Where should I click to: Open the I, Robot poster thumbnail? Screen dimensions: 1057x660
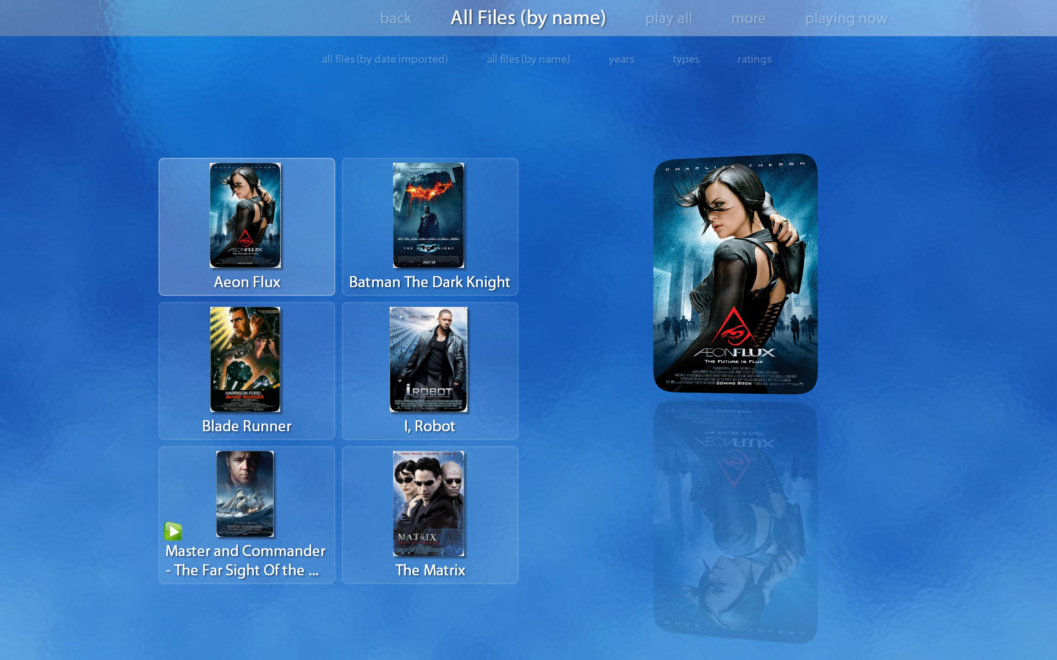(428, 359)
